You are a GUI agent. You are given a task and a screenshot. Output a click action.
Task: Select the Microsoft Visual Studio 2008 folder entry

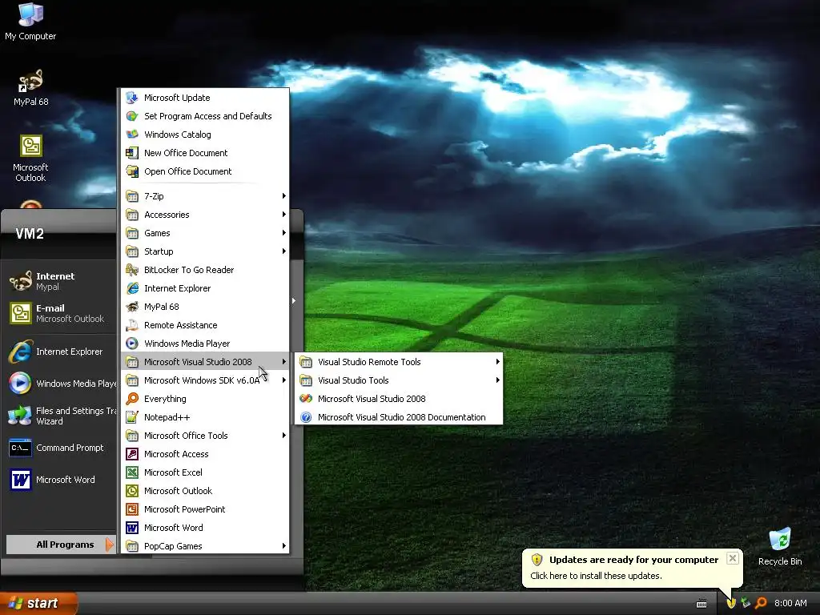click(206, 362)
